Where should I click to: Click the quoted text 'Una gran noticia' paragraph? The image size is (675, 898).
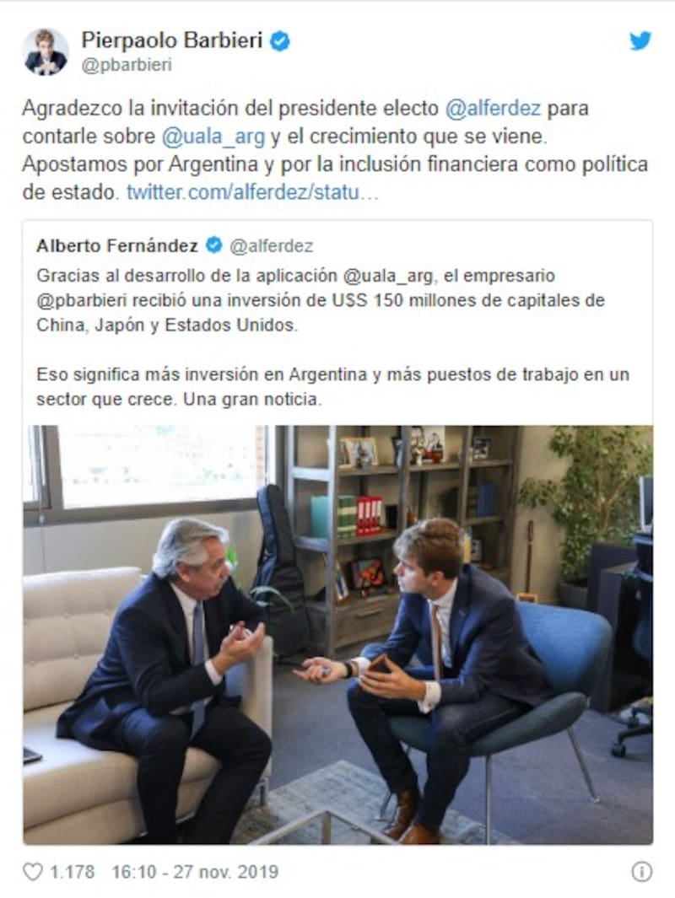[333, 386]
